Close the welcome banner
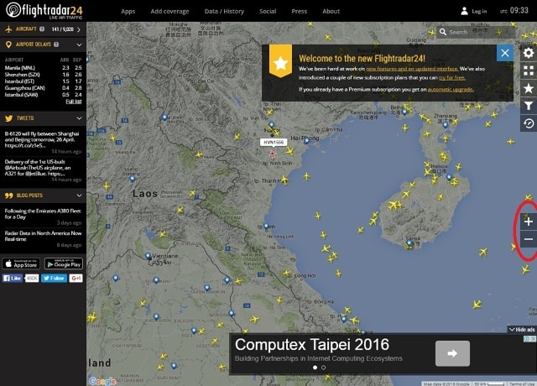Viewport: 537px width, 386px height. (505, 53)
